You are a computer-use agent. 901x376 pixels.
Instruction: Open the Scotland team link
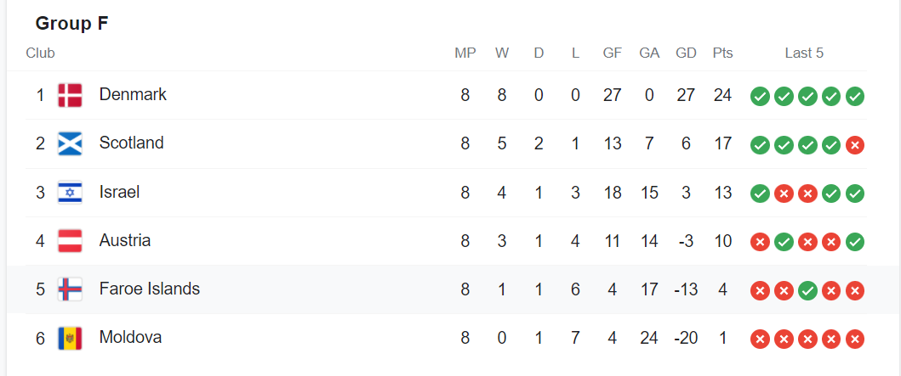tap(132, 143)
